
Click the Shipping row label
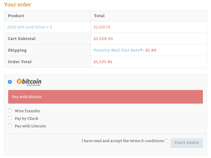pos(17,50)
